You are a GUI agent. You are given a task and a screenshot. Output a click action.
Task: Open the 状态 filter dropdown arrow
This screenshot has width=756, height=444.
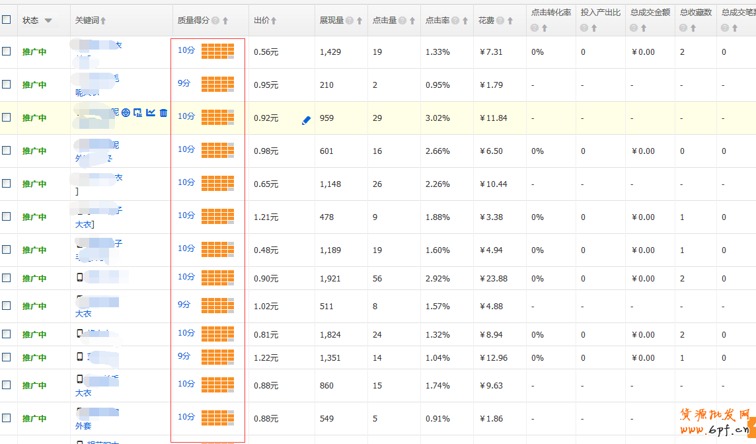tap(48, 20)
